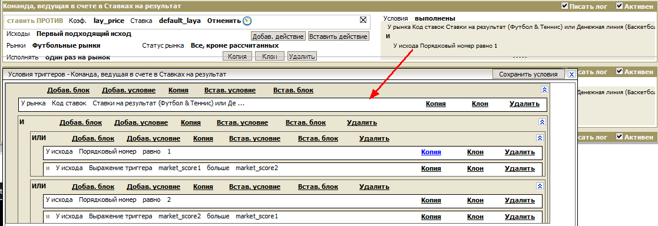Change the Все, кроме рассчитанных market status
Image resolution: width=658 pixels, height=226 pixels.
tap(234, 45)
